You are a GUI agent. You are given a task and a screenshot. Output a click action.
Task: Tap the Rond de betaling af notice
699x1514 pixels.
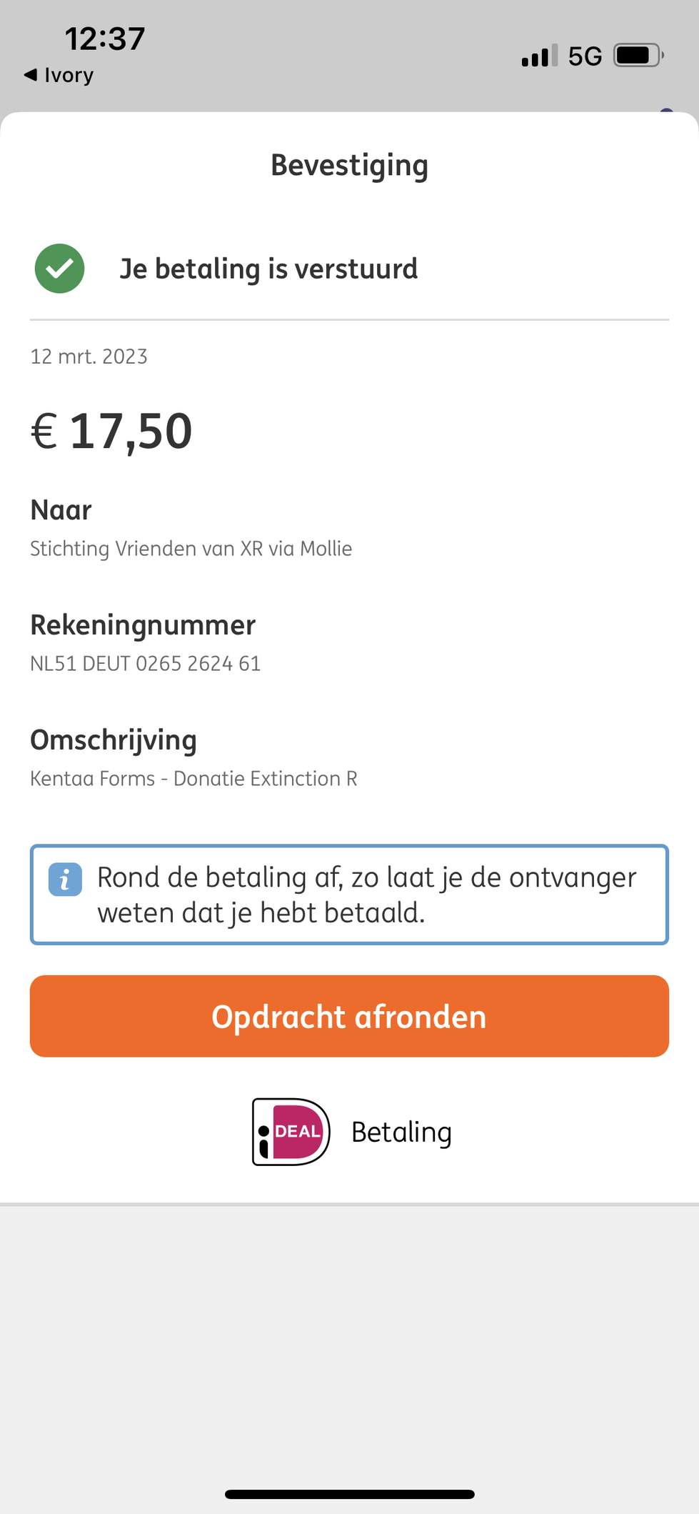[x=366, y=895]
